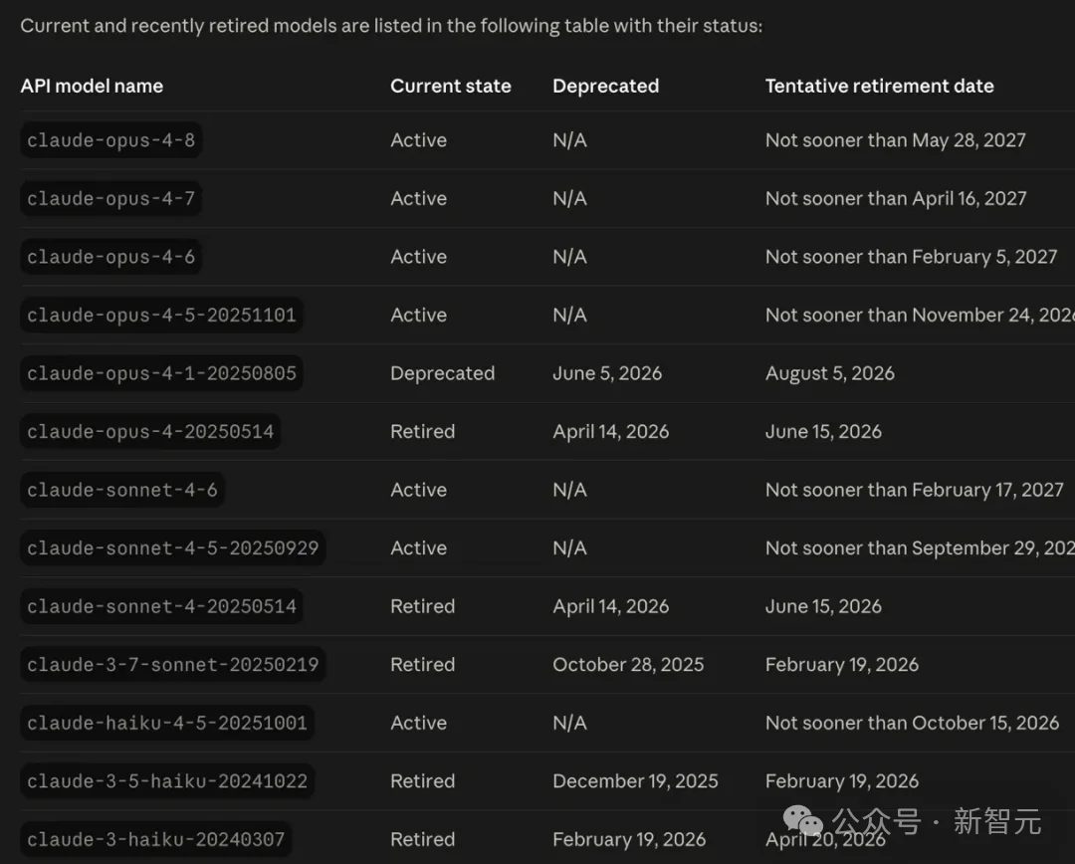Click the claude-sonnet-4-6 model name
This screenshot has width=1075, height=864.
(x=122, y=490)
